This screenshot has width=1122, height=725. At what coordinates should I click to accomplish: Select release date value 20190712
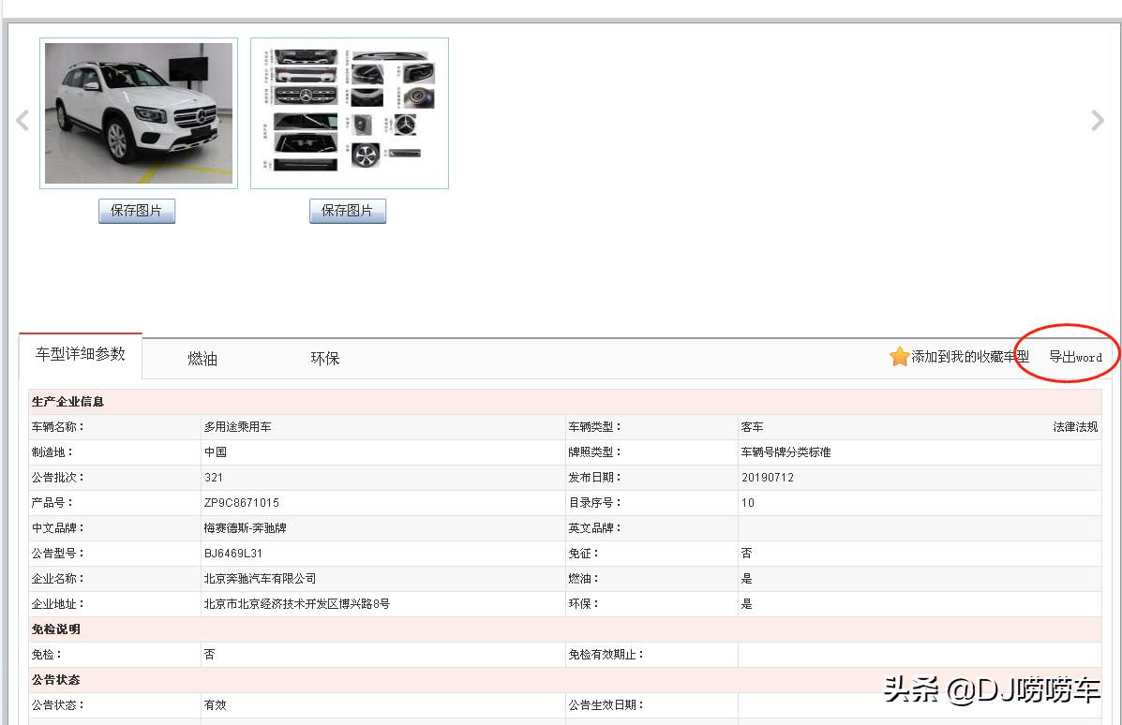[767, 478]
